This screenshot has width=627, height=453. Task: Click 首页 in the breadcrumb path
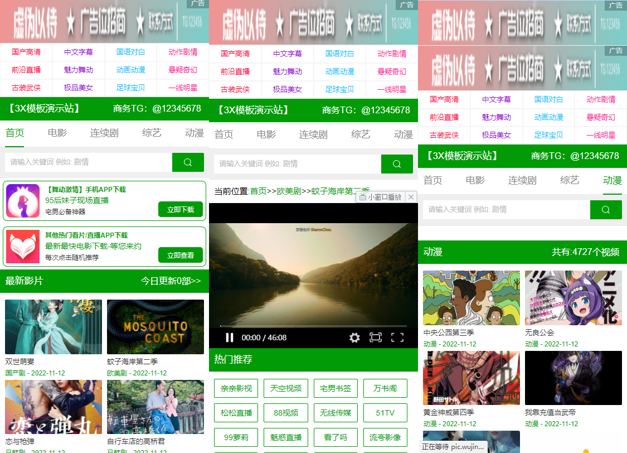point(258,191)
